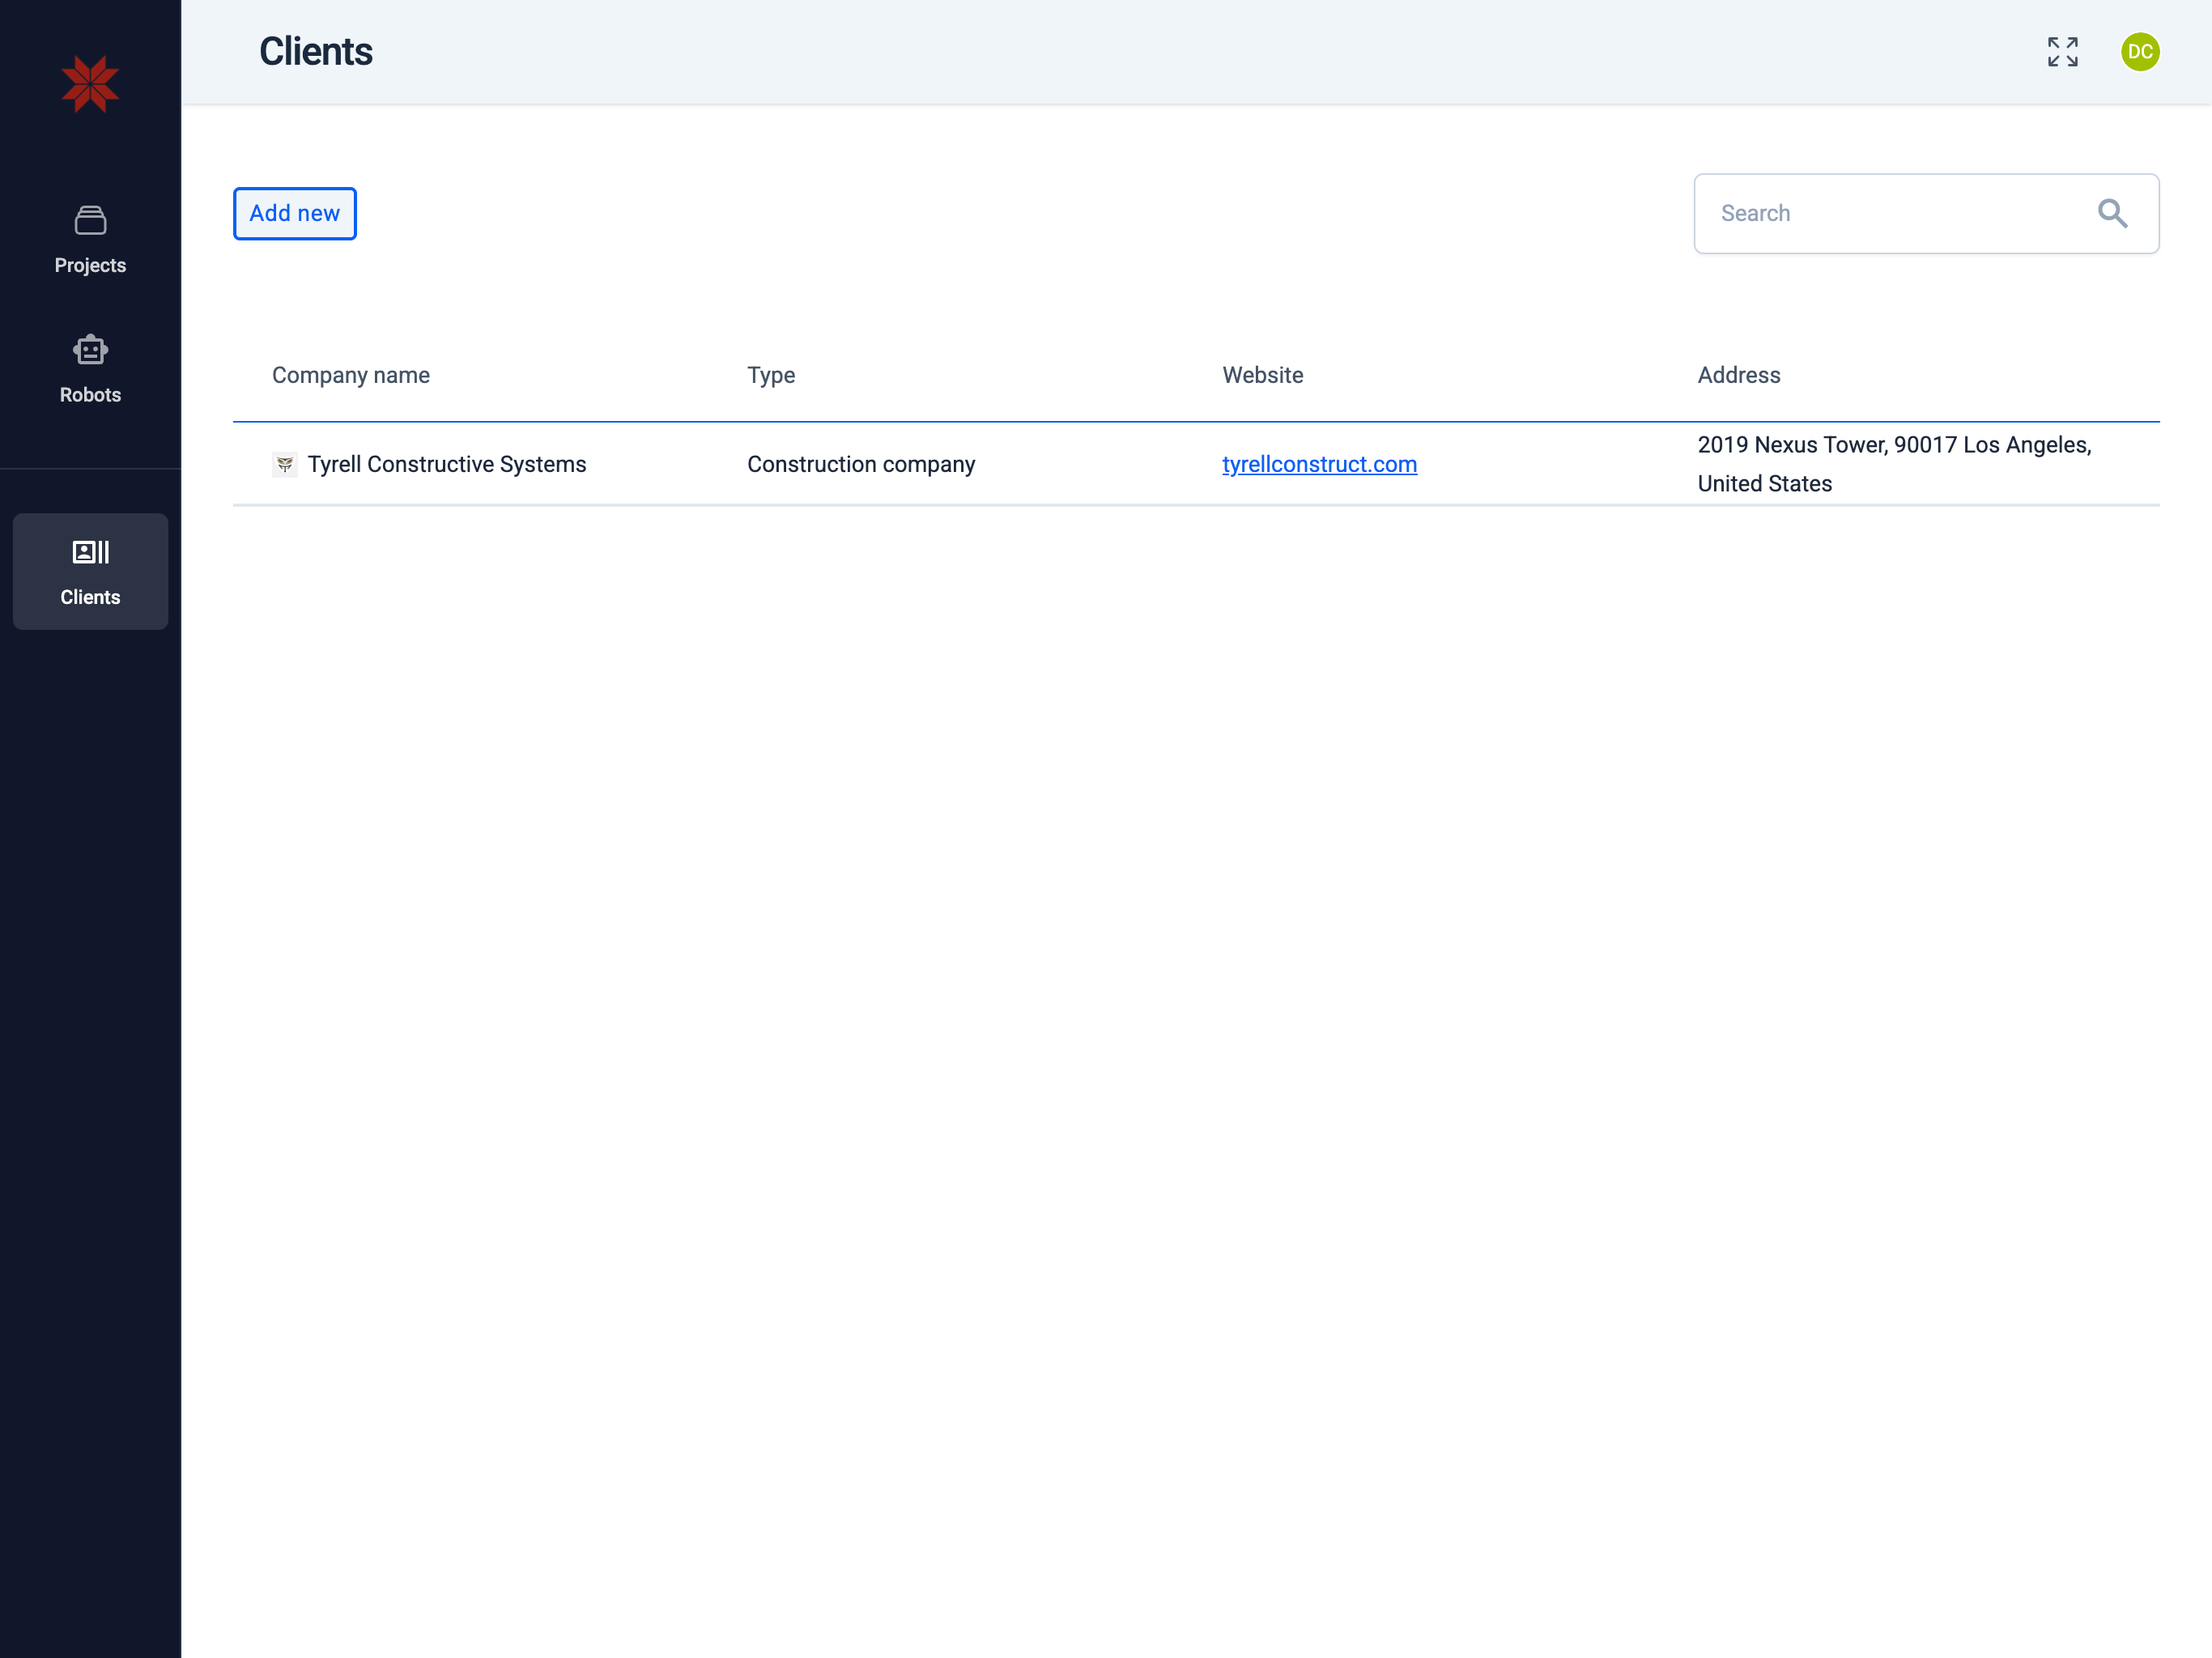
Task: Click the Address column header
Action: pyautogui.click(x=1738, y=375)
